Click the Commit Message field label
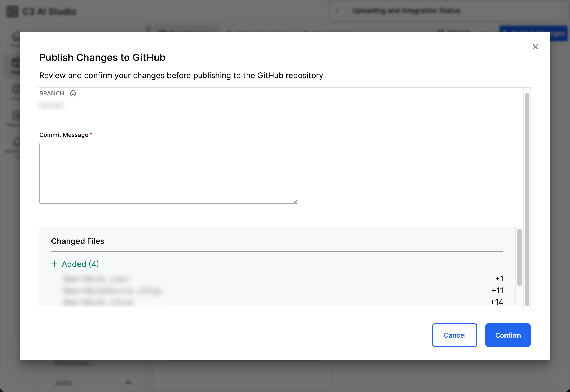Image resolution: width=570 pixels, height=392 pixels. click(64, 135)
